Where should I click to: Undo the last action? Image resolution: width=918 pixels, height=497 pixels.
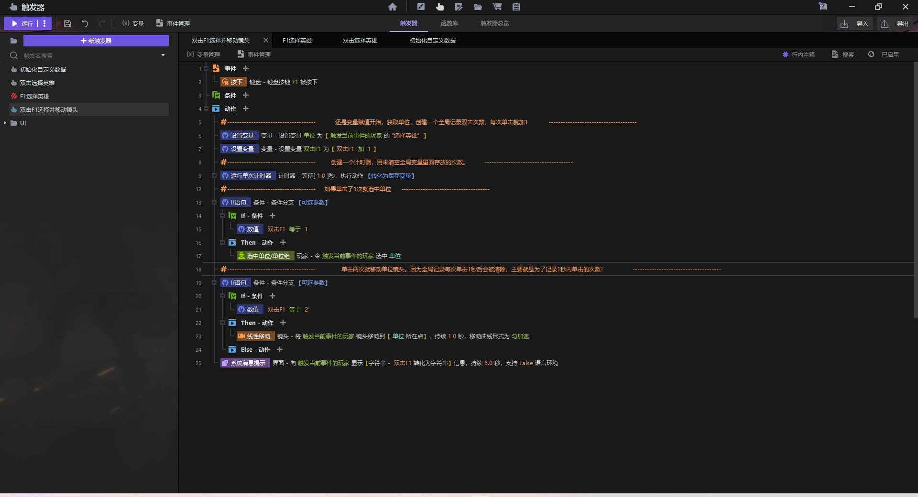[85, 23]
